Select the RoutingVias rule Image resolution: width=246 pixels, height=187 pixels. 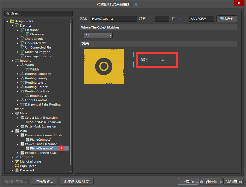[39, 96]
